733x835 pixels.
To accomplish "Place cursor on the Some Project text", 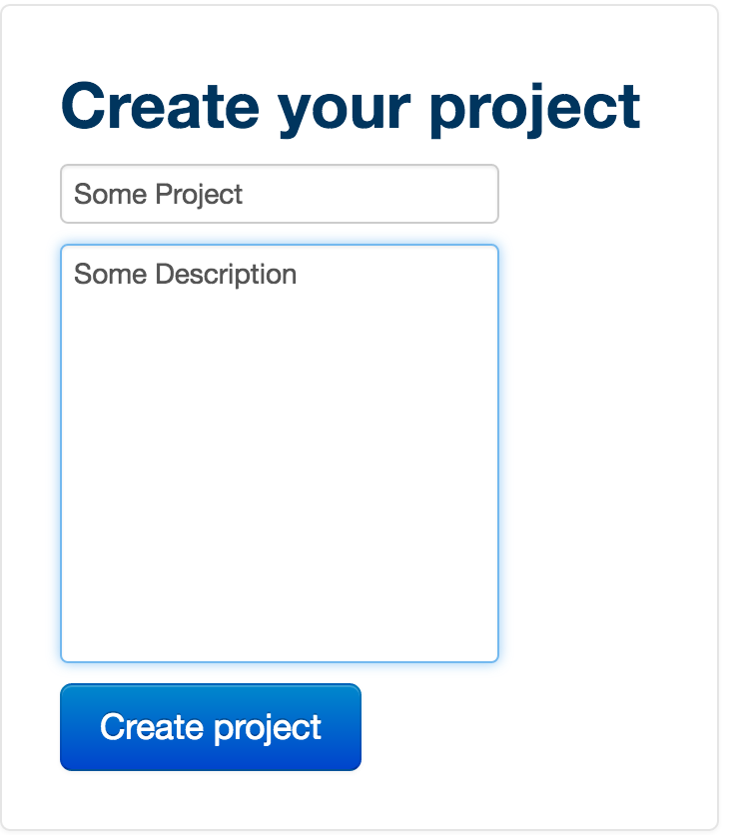I will point(158,194).
